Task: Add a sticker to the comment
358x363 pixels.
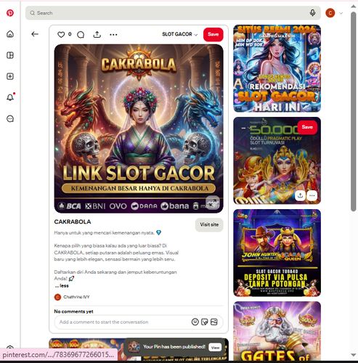Action: coord(205,322)
